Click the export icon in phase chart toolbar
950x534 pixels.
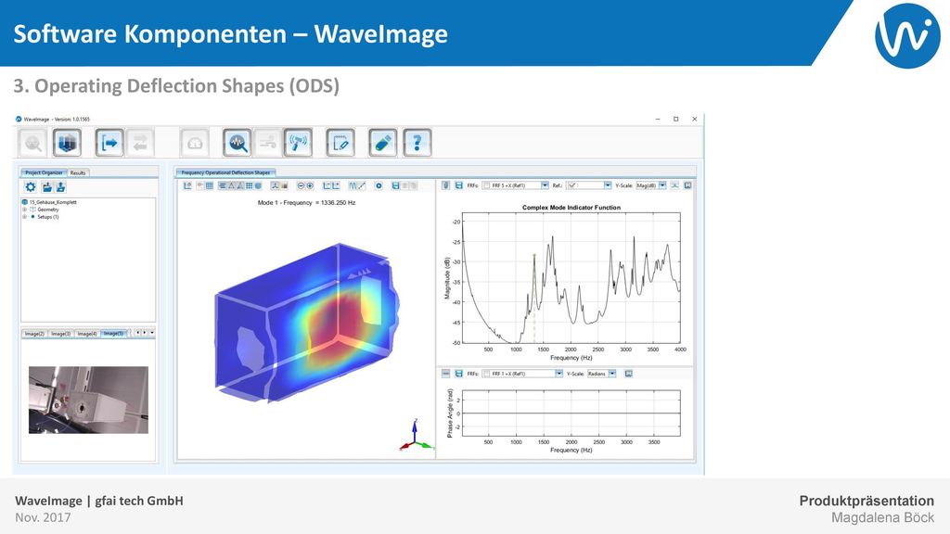tap(628, 374)
